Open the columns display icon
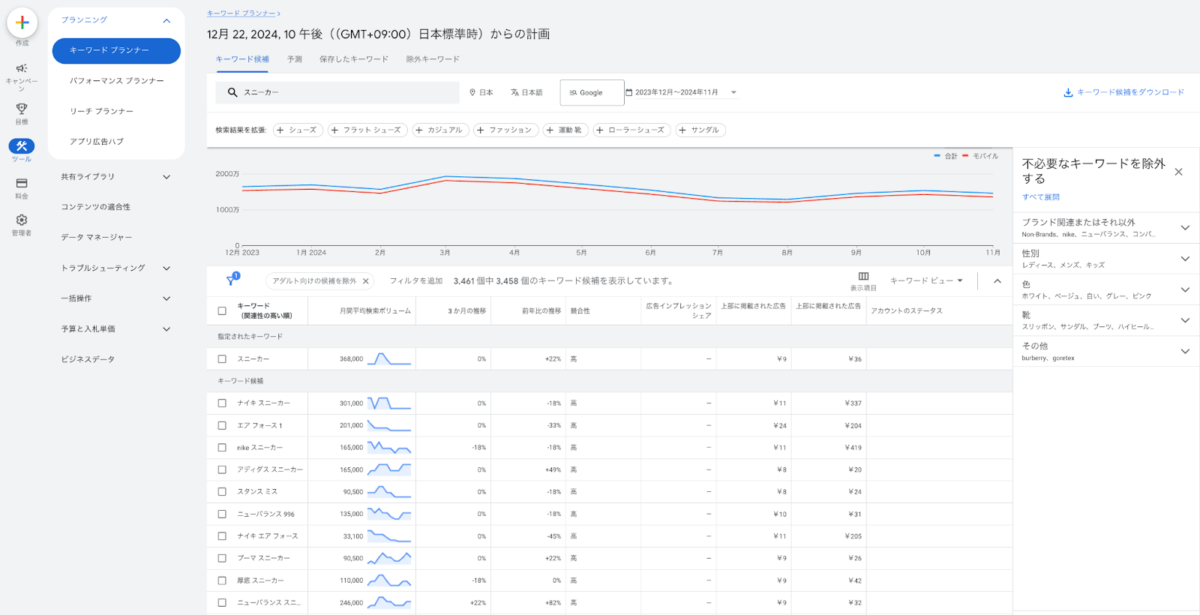 (863, 276)
